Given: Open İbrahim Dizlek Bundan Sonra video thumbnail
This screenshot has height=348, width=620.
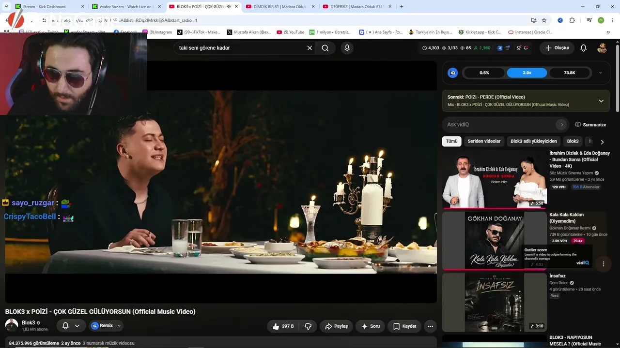Looking at the screenshot, I should coord(494,179).
